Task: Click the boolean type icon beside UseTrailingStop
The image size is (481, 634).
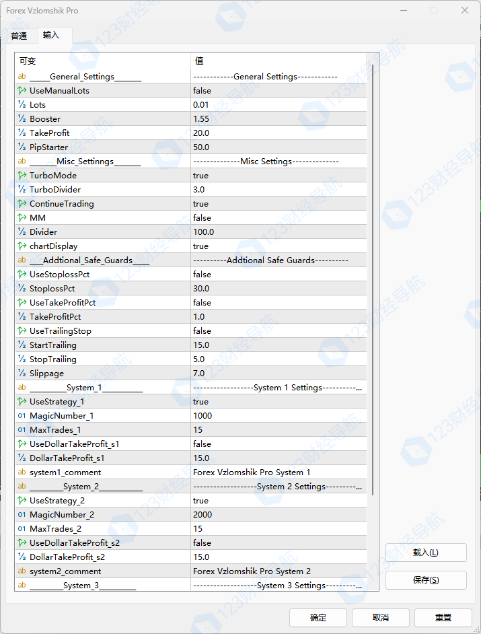Action: pos(22,331)
